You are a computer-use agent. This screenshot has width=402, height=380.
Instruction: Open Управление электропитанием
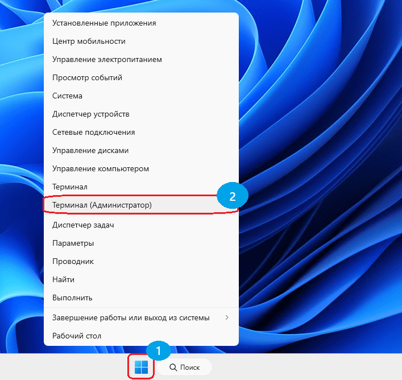[x=107, y=60]
